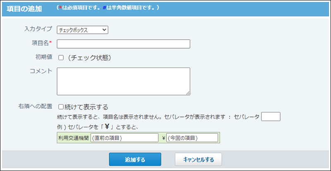Click the 右隣への配置 label
331x171 pixels.
coord(35,106)
